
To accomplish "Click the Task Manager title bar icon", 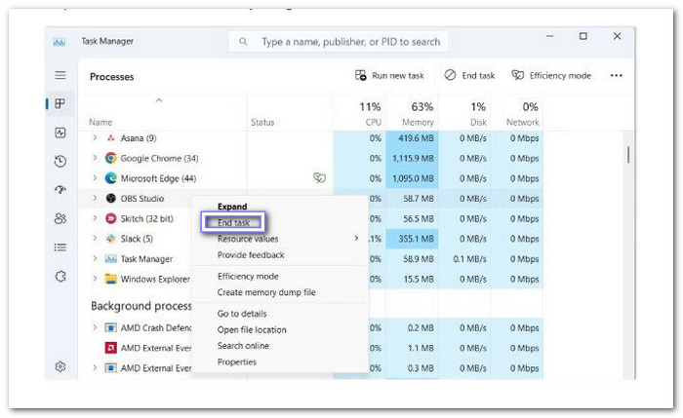I will (60, 42).
